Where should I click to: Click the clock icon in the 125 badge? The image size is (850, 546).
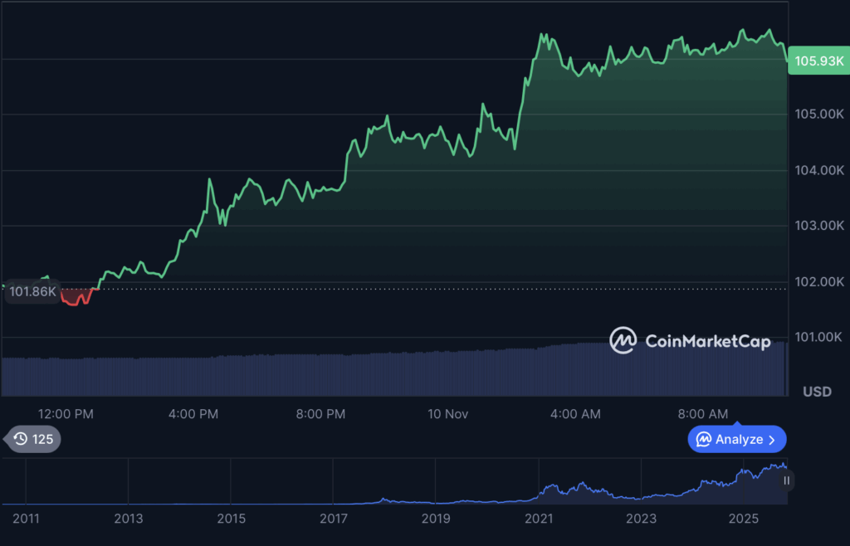pos(20,439)
